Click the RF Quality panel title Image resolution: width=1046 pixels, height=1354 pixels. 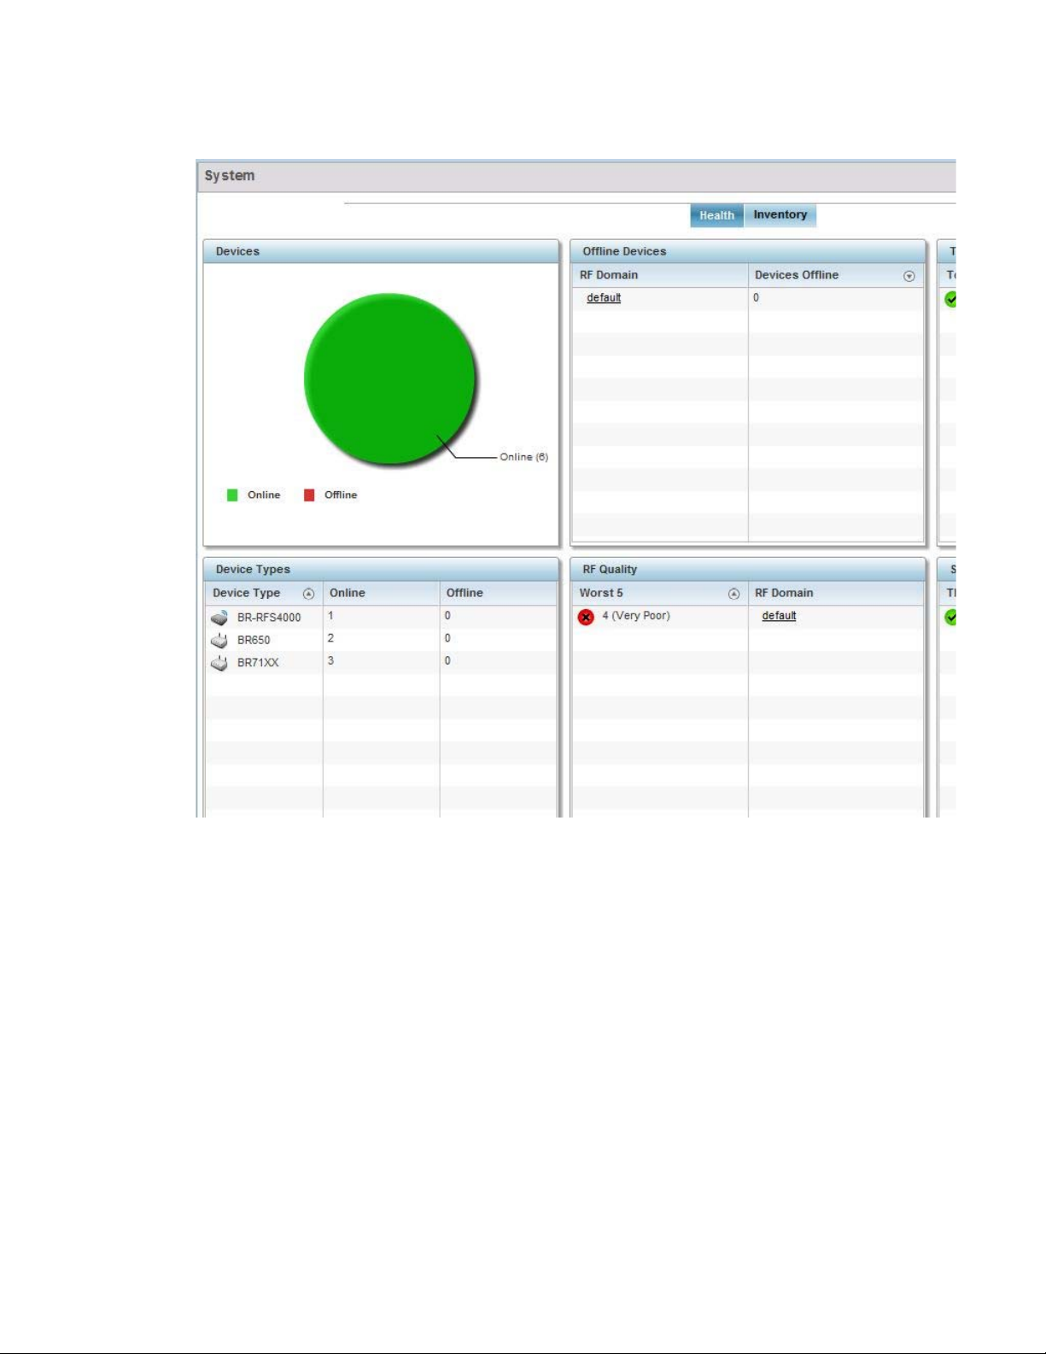coord(610,569)
